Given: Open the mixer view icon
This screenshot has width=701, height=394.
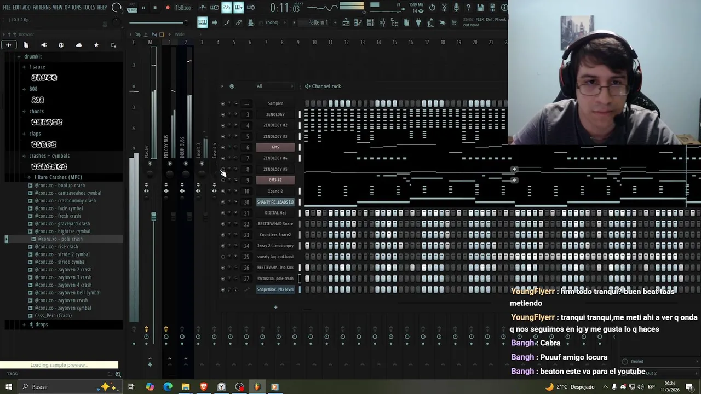Looking at the screenshot, I should click(x=382, y=22).
